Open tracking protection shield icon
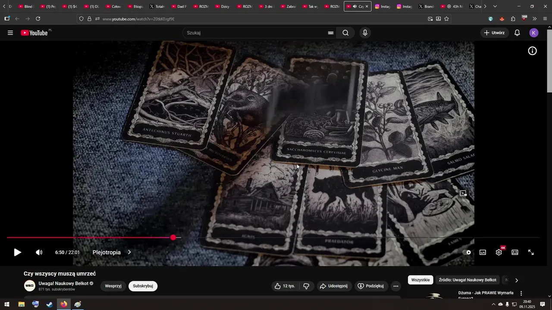The height and width of the screenshot is (310, 552). (x=81, y=19)
